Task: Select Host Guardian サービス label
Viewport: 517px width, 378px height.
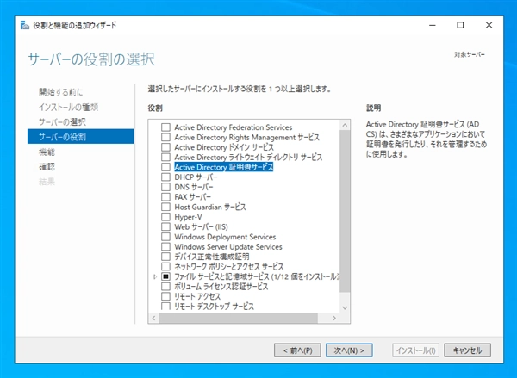Action: coord(209,207)
